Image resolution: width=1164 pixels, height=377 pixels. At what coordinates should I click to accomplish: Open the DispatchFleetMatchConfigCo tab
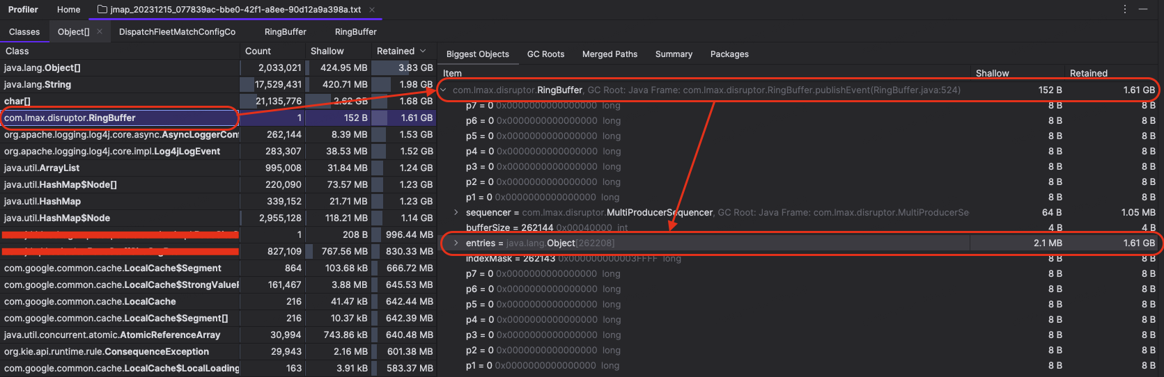coord(177,31)
